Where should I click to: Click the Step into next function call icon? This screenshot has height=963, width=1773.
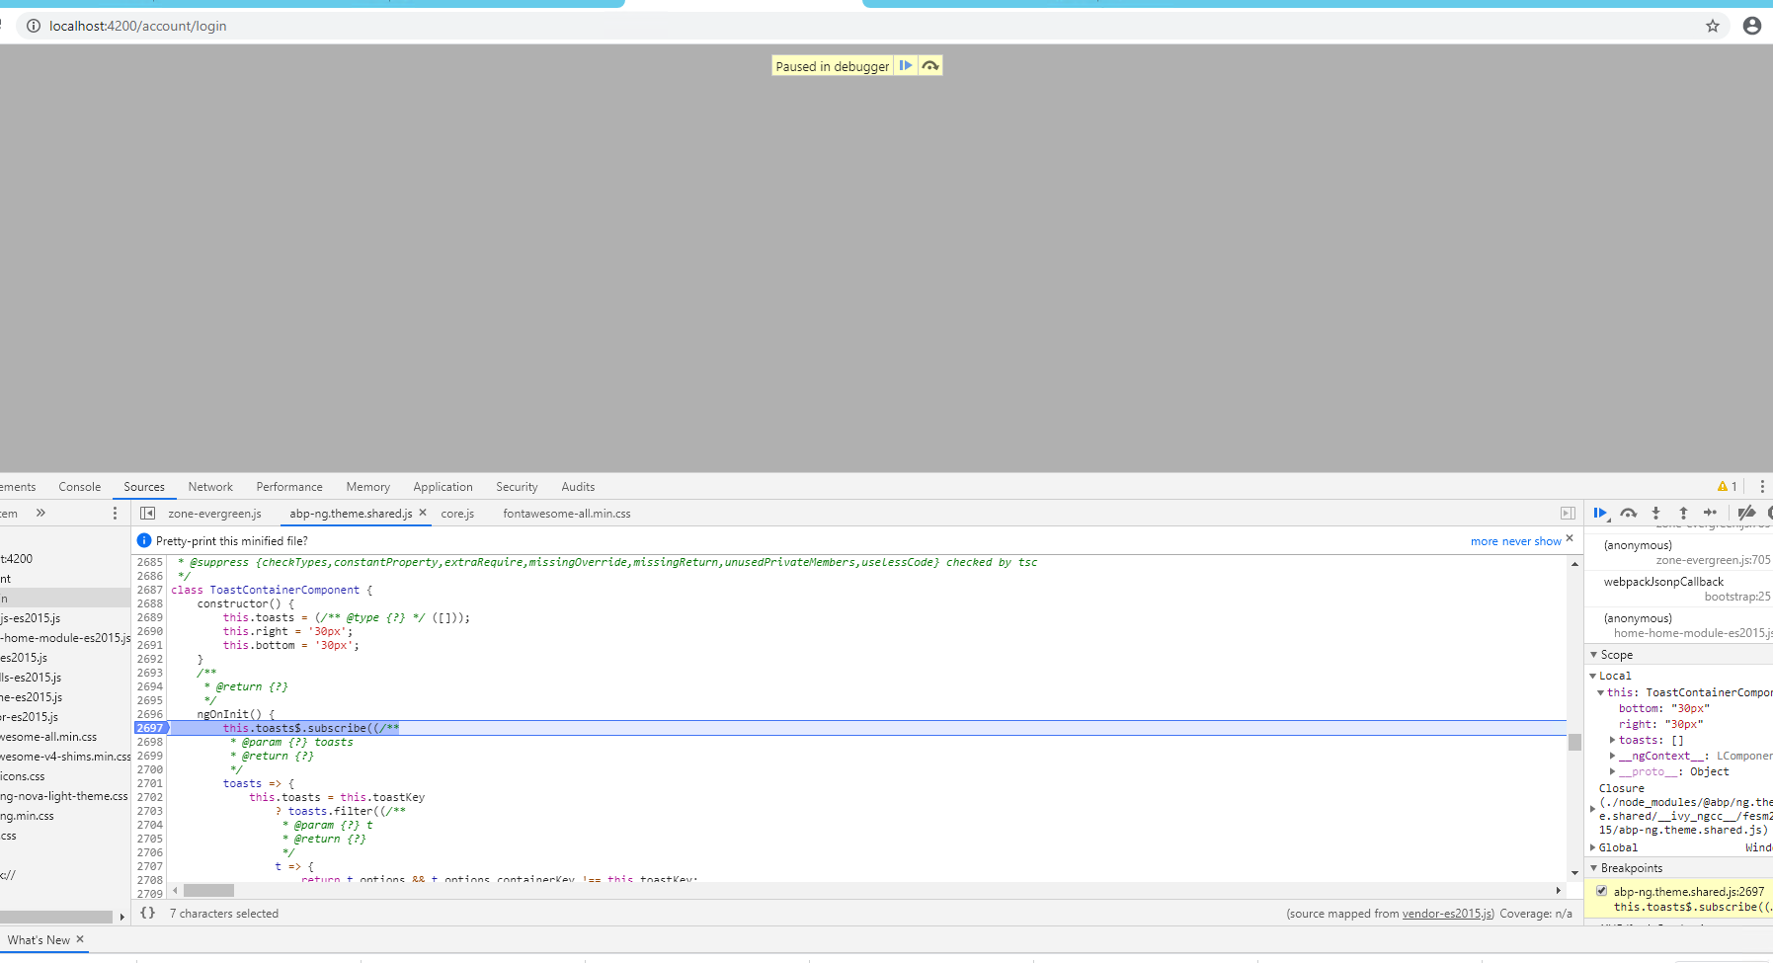tap(1655, 513)
